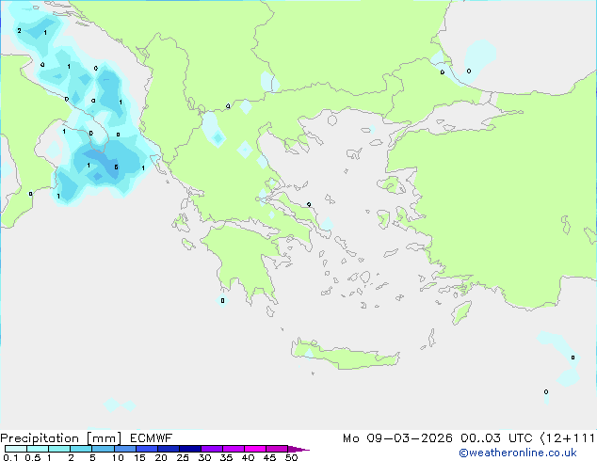Click the '30' legend scale label
This screenshot has height=461, width=597.
(x=204, y=457)
